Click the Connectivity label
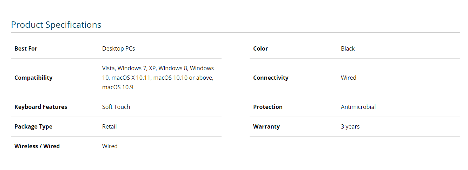The image size is (468, 170). [271, 78]
